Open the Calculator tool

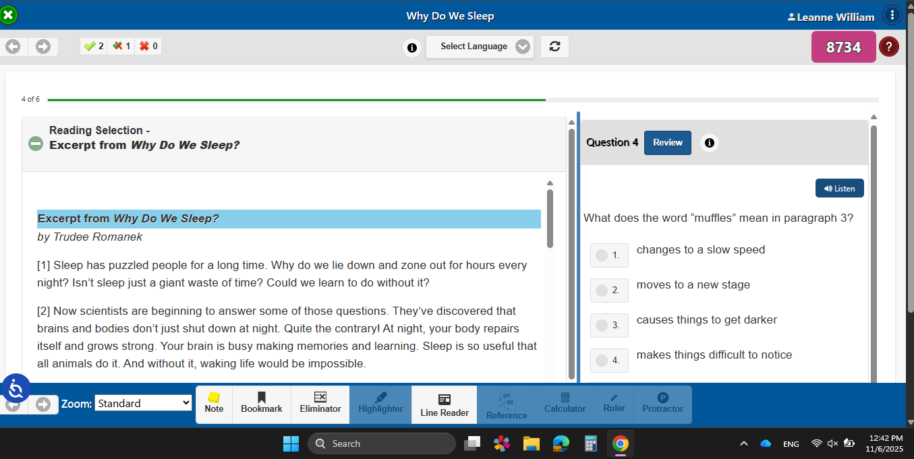tap(565, 404)
